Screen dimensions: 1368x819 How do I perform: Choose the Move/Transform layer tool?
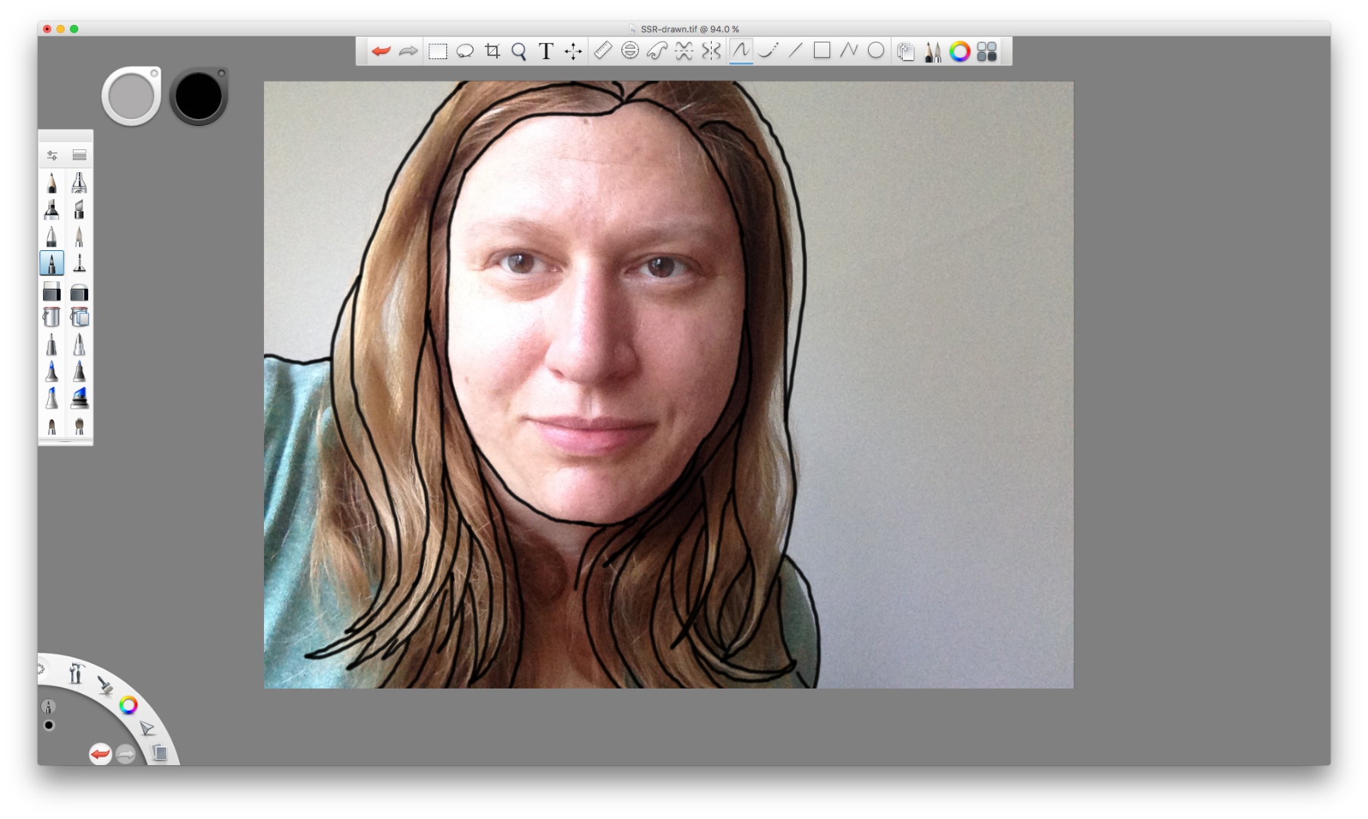(x=573, y=51)
